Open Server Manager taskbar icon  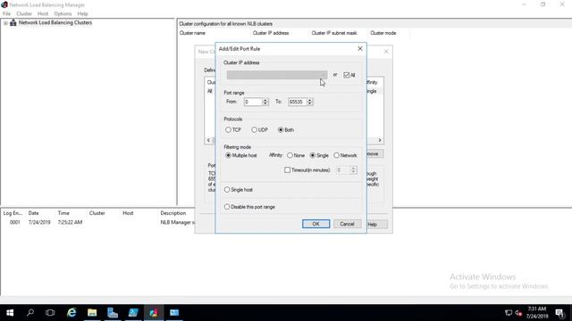[x=113, y=313]
